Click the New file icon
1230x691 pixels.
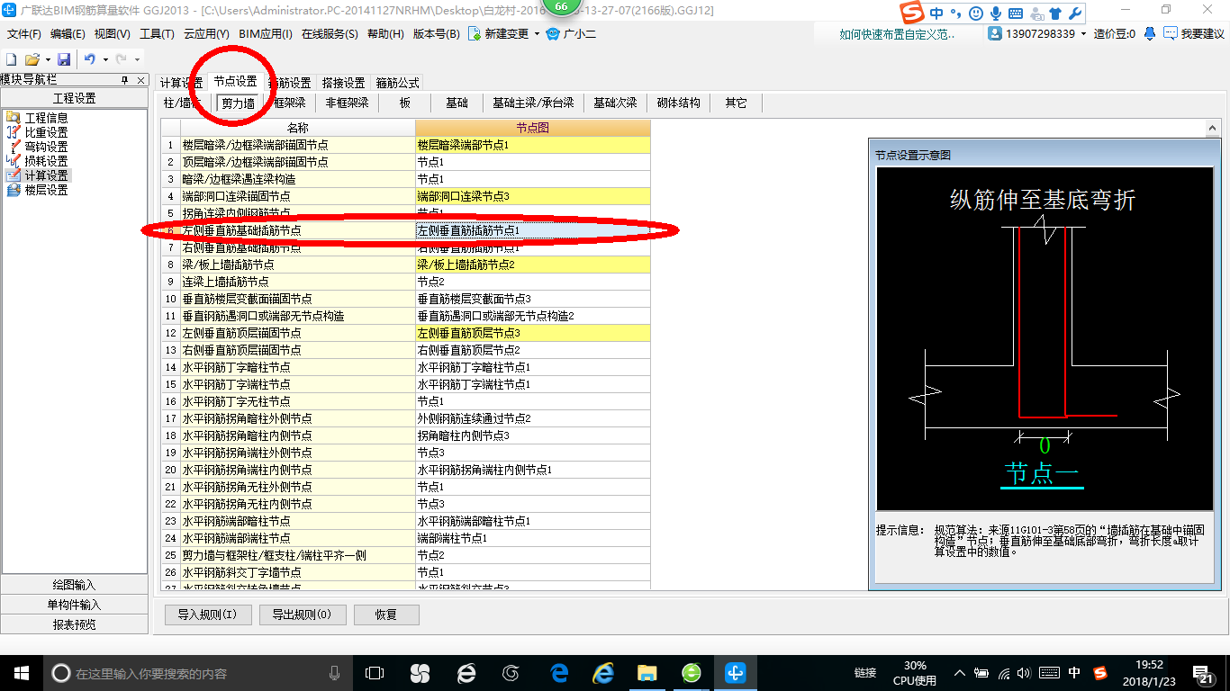[11, 59]
